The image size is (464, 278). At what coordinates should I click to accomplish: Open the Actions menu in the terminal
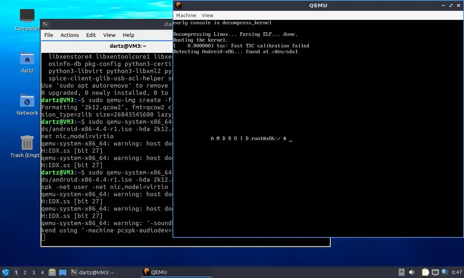point(70,35)
